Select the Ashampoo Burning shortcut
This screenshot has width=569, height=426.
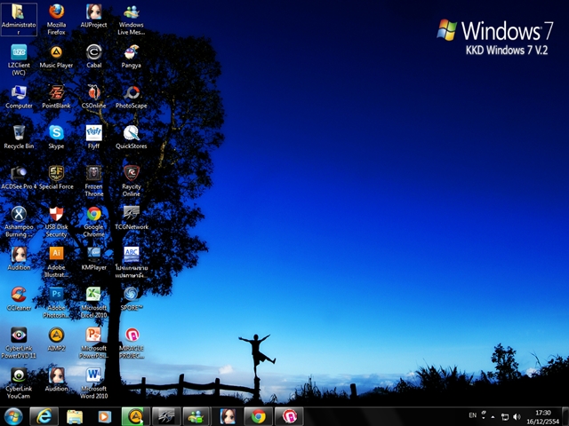click(x=19, y=222)
